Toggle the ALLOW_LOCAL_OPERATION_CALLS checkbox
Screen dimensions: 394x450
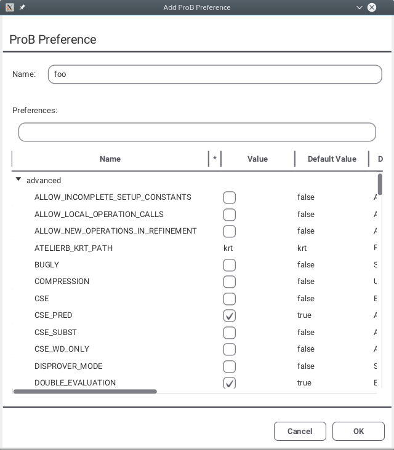tap(229, 215)
